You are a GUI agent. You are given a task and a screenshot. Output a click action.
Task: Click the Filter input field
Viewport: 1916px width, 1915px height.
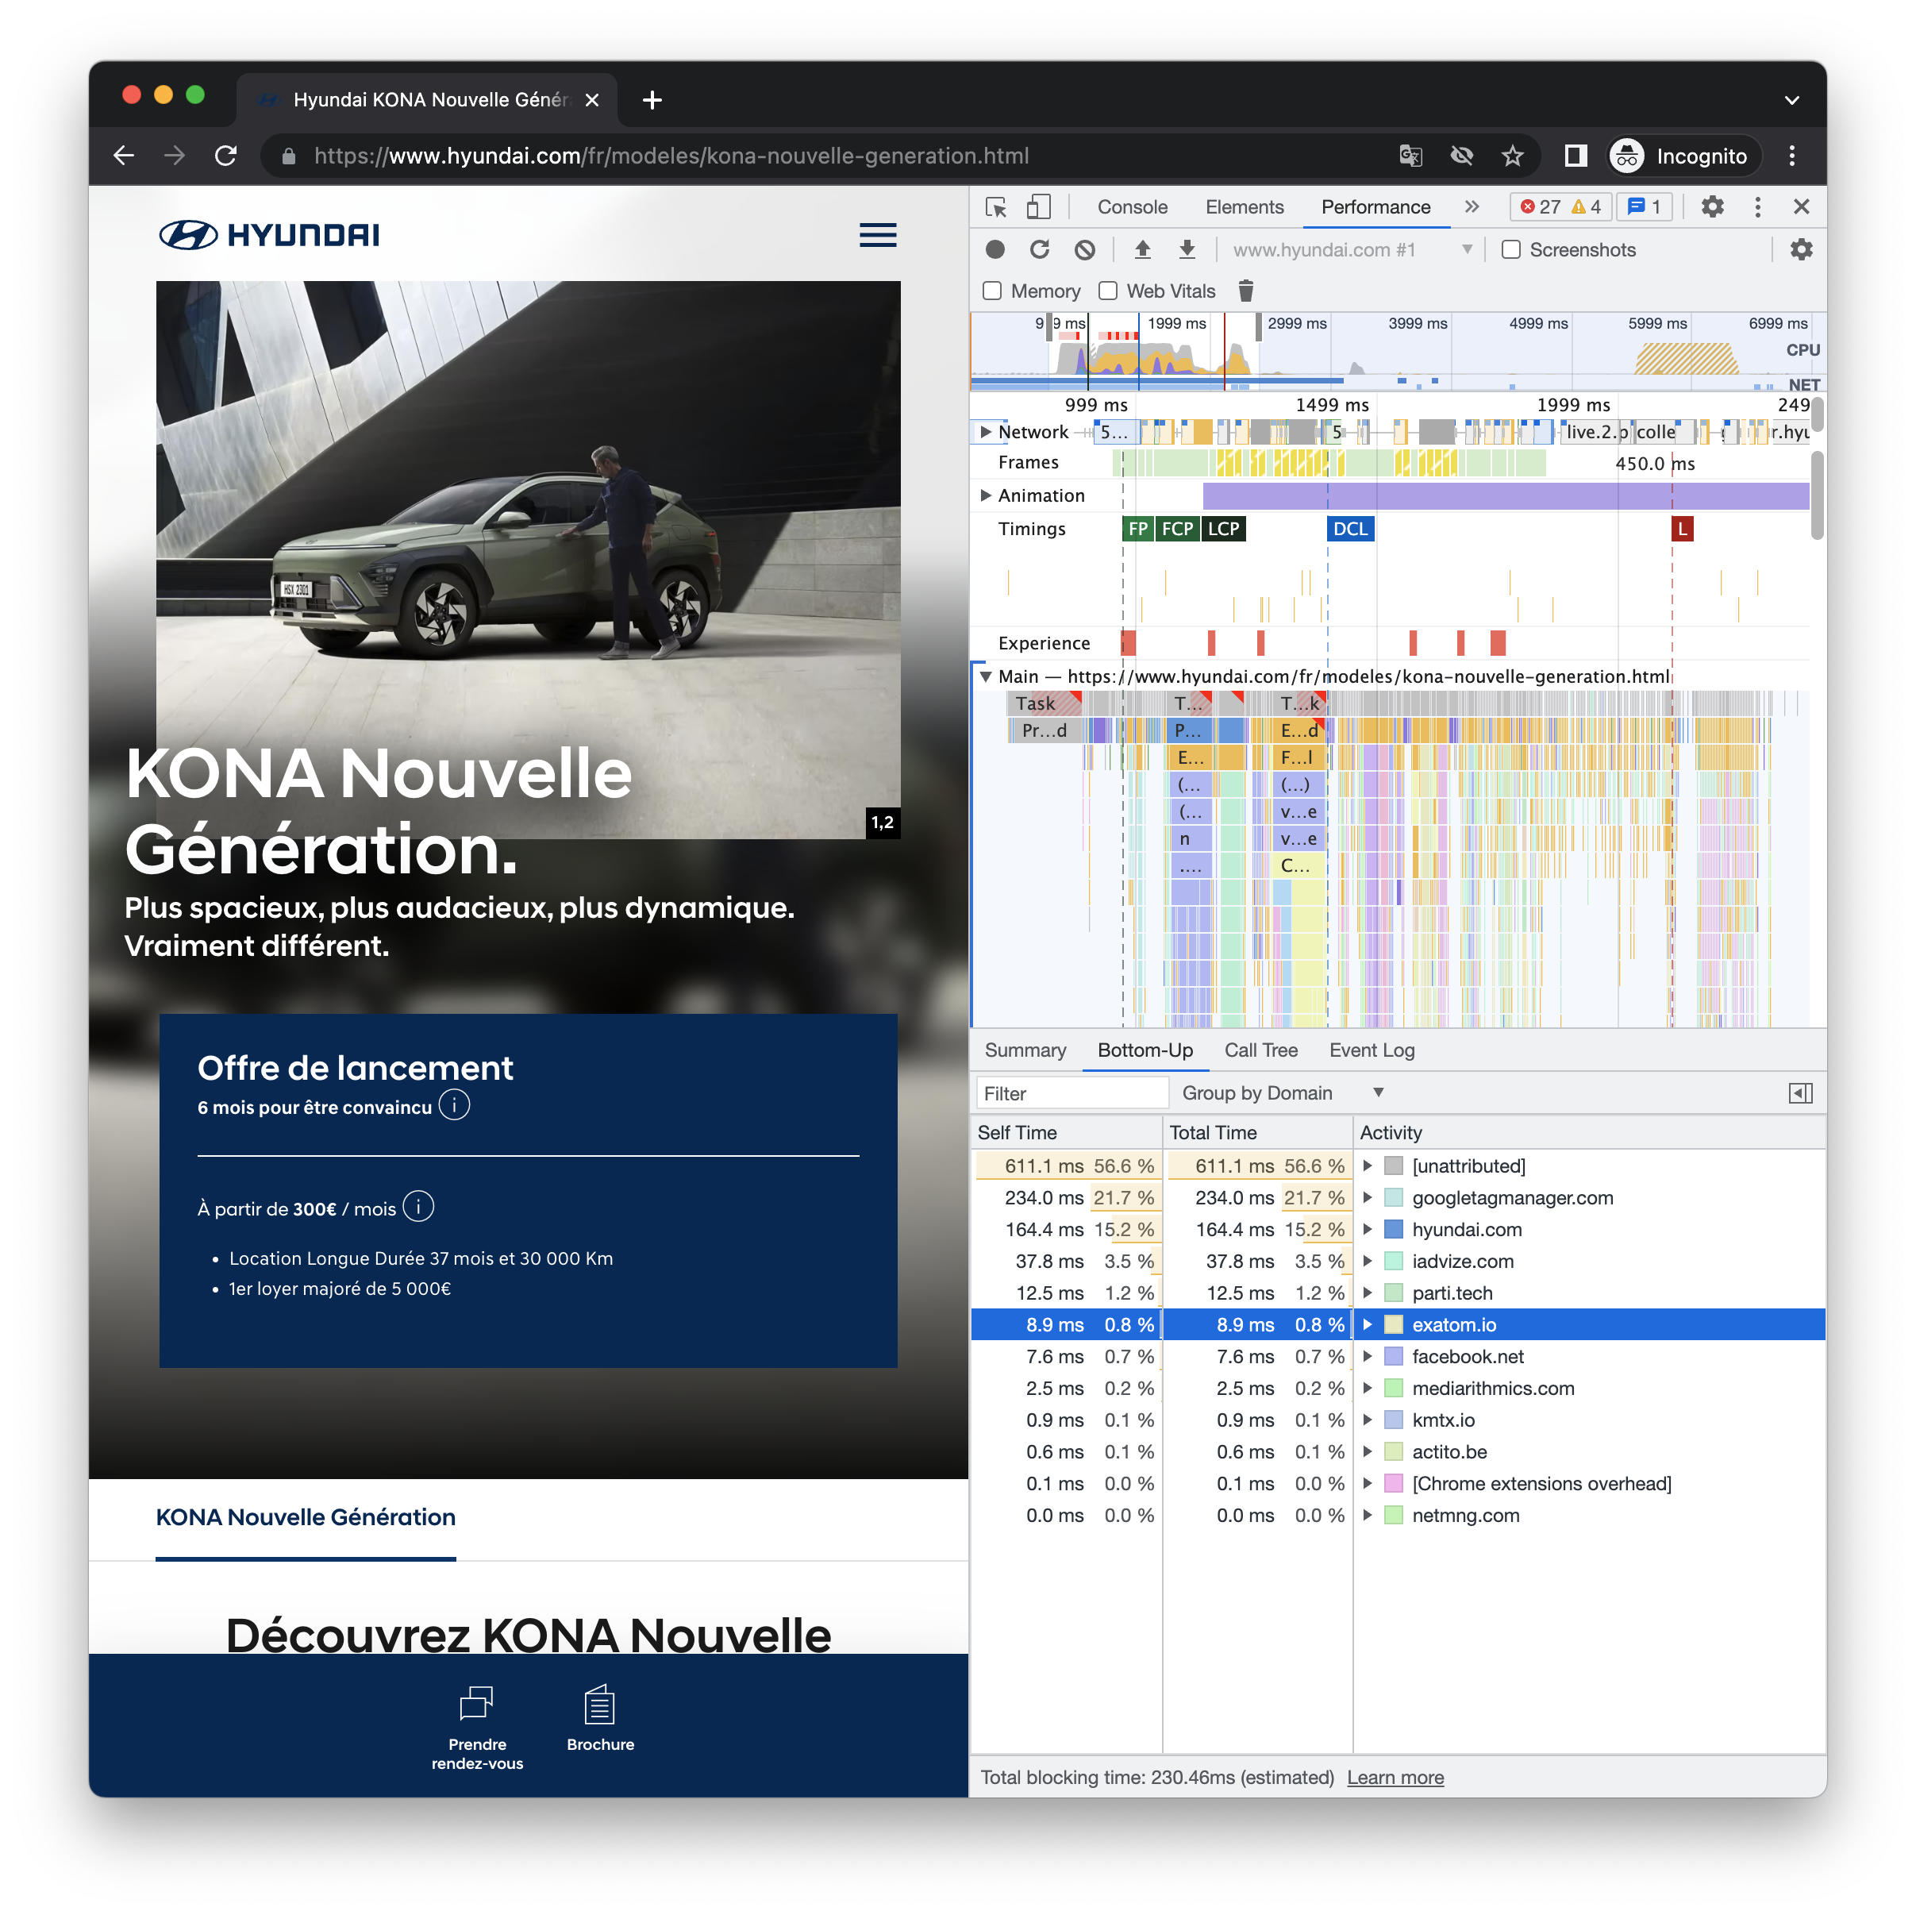click(1072, 1093)
